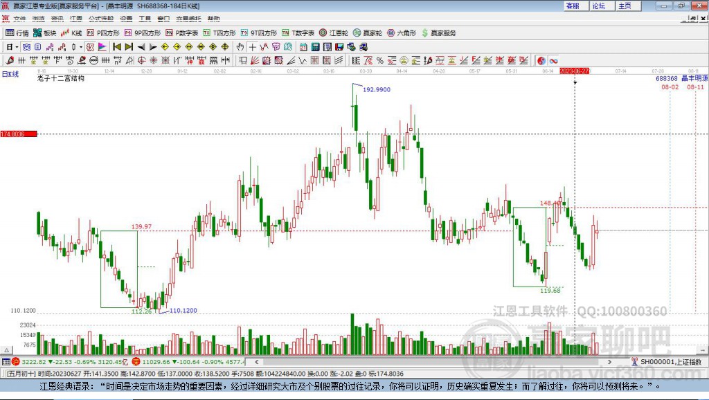The width and height of the screenshot is (709, 400).
Task: Expand the candlestick style dropdown arrow
Action: pyautogui.click(x=81, y=47)
